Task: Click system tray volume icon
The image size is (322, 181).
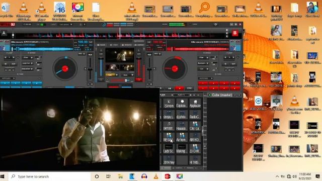Action: [x=295, y=176]
